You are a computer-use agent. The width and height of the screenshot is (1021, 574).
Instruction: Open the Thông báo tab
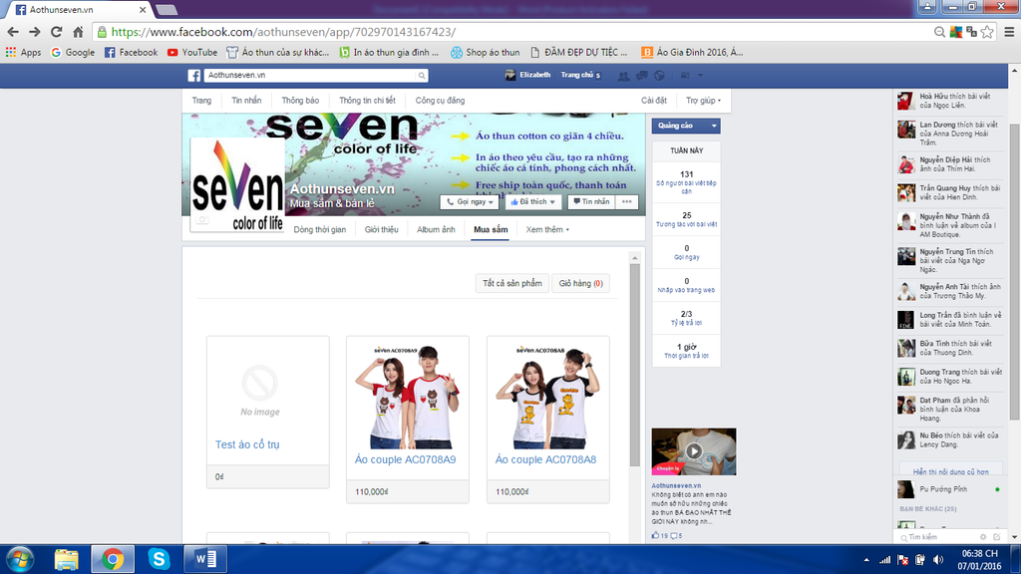[x=300, y=101]
